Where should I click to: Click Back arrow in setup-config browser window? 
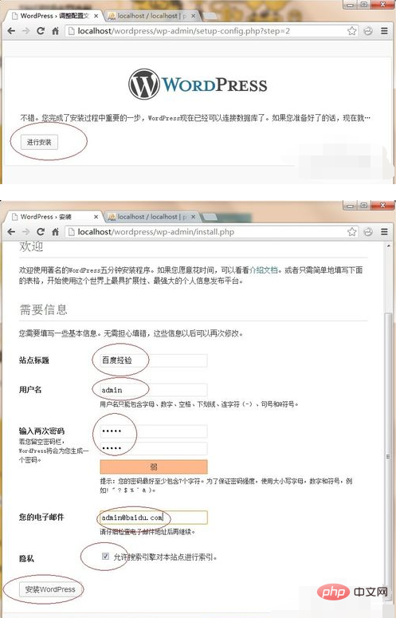click(x=11, y=31)
